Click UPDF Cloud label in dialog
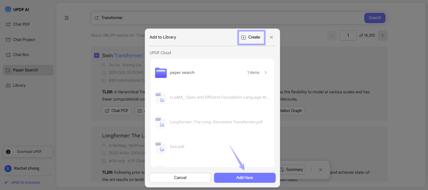Viewport: 428px width, 190px height. [160, 53]
